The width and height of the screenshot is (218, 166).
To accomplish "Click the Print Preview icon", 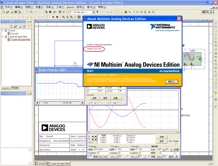I will click(x=19, y=12).
